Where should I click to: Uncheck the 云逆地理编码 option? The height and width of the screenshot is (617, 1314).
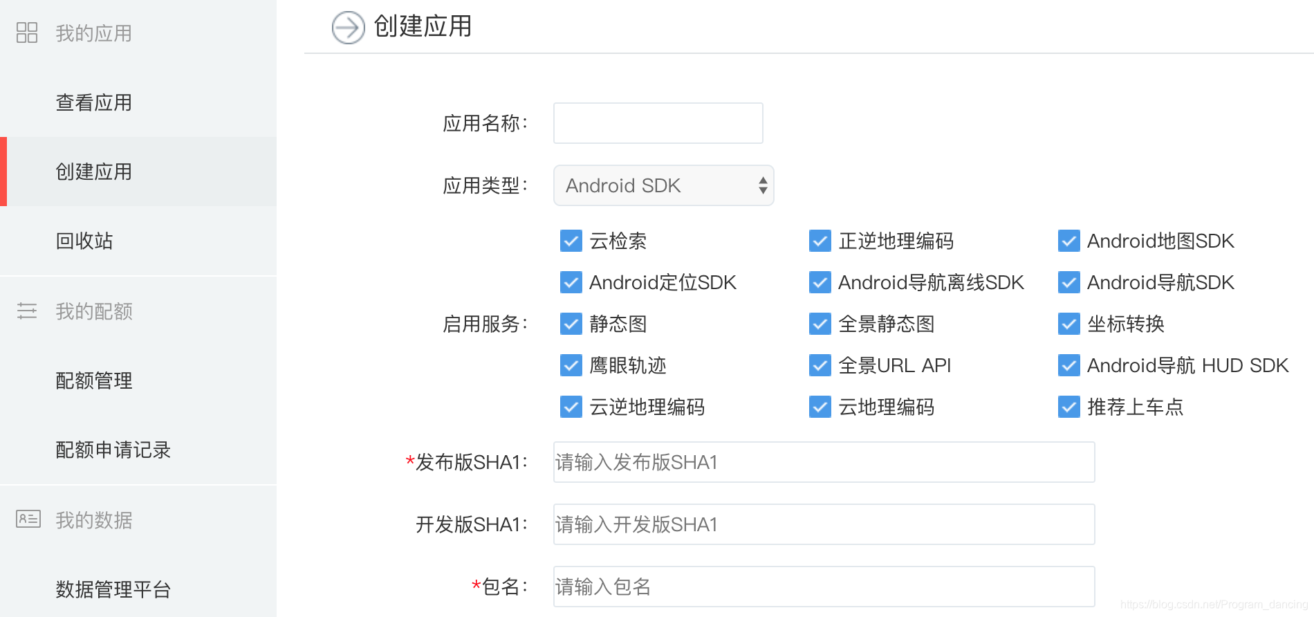pos(570,407)
